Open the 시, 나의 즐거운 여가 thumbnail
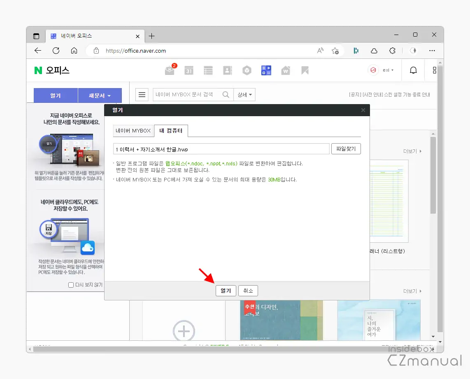Viewport: 470px width, 379px height. point(379,320)
